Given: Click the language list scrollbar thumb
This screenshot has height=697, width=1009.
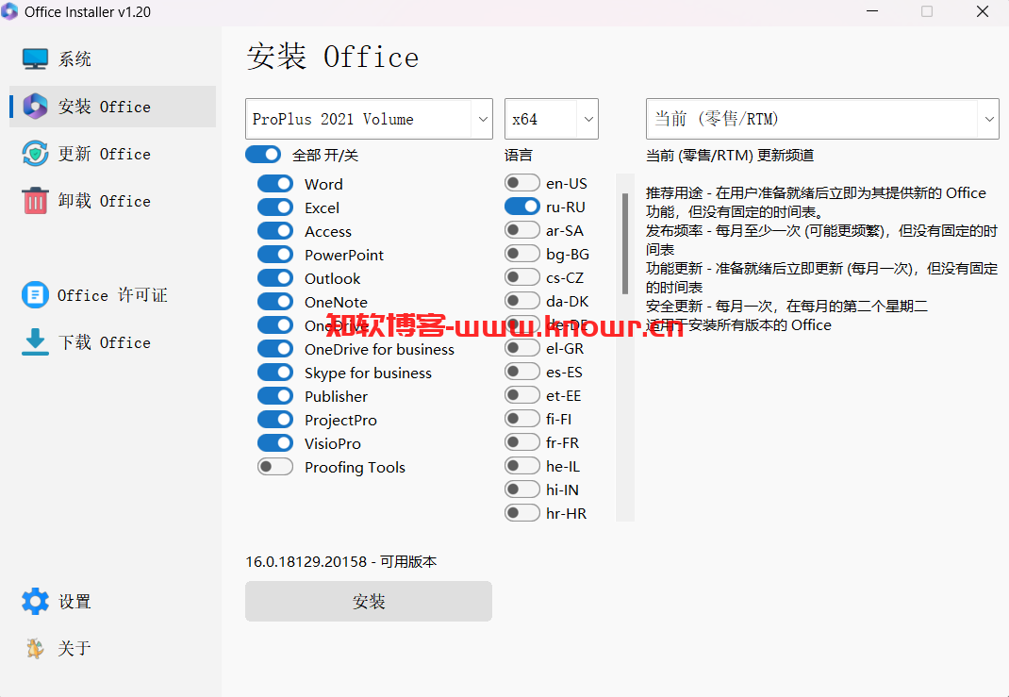Looking at the screenshot, I should point(625,244).
